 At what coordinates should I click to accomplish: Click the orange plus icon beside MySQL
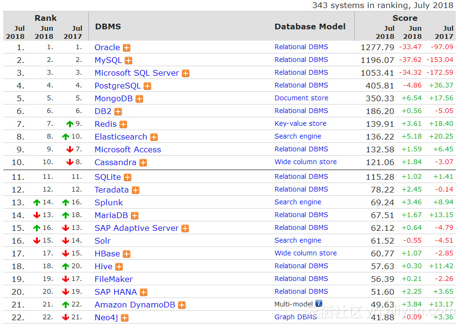[128, 61]
